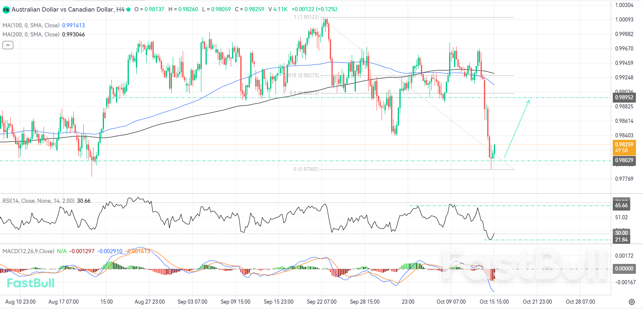Click the Oct 15 15:00 time label

(494, 302)
